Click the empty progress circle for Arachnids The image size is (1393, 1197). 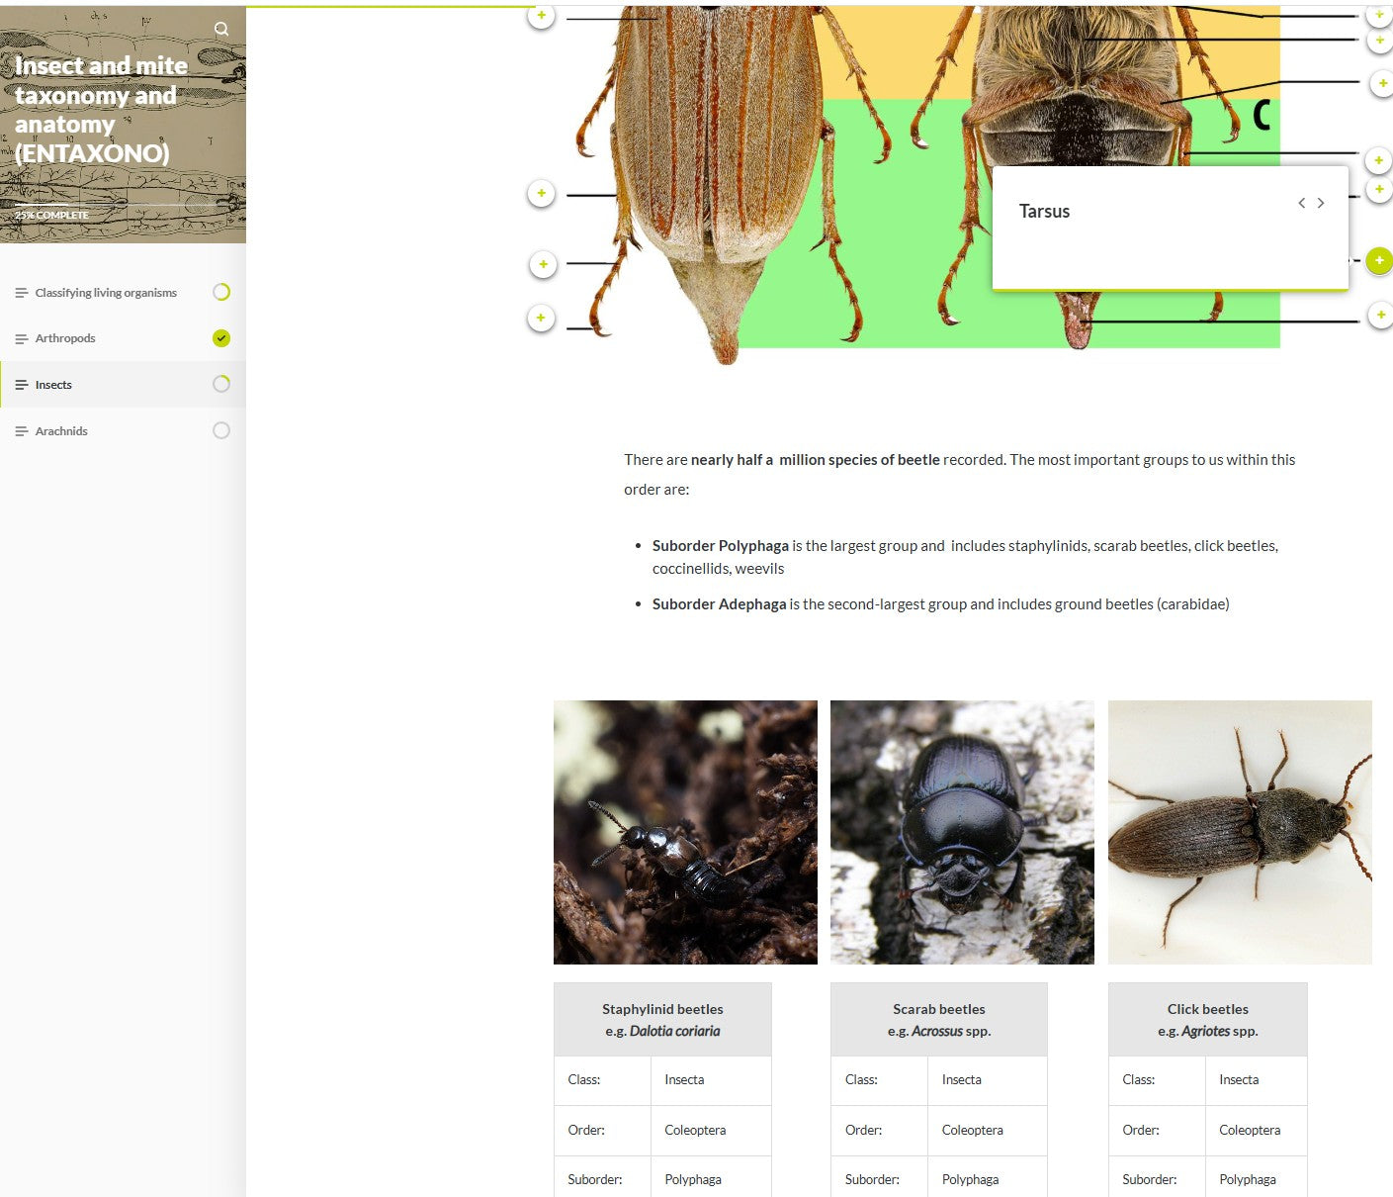220,430
